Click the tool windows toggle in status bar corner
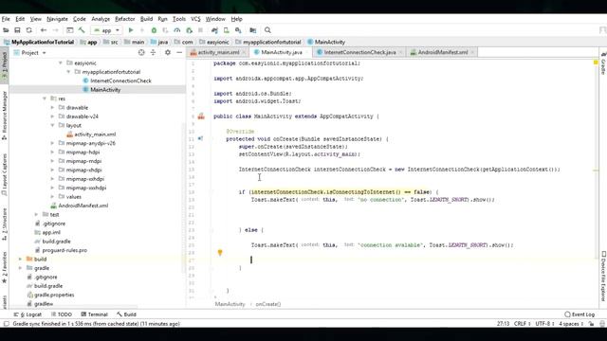The image size is (607, 341). coord(6,324)
